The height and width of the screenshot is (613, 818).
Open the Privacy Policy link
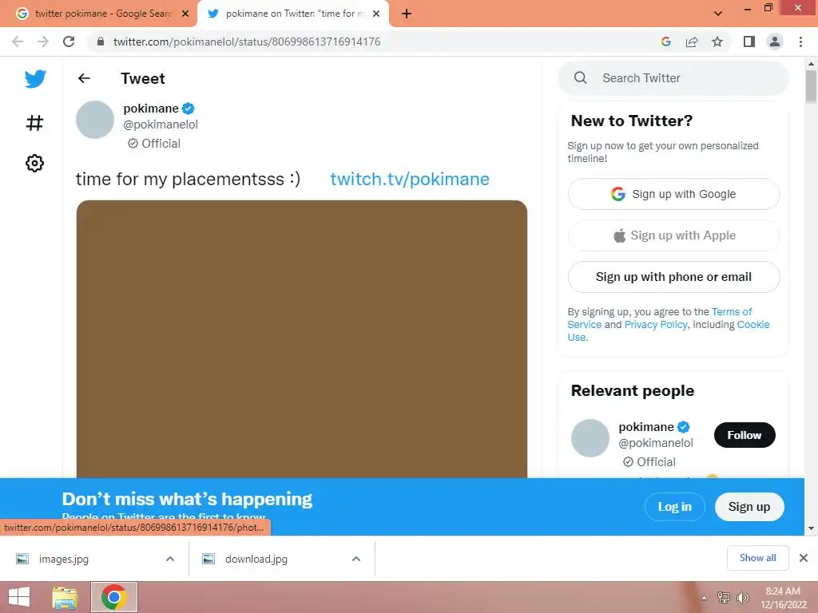point(656,324)
